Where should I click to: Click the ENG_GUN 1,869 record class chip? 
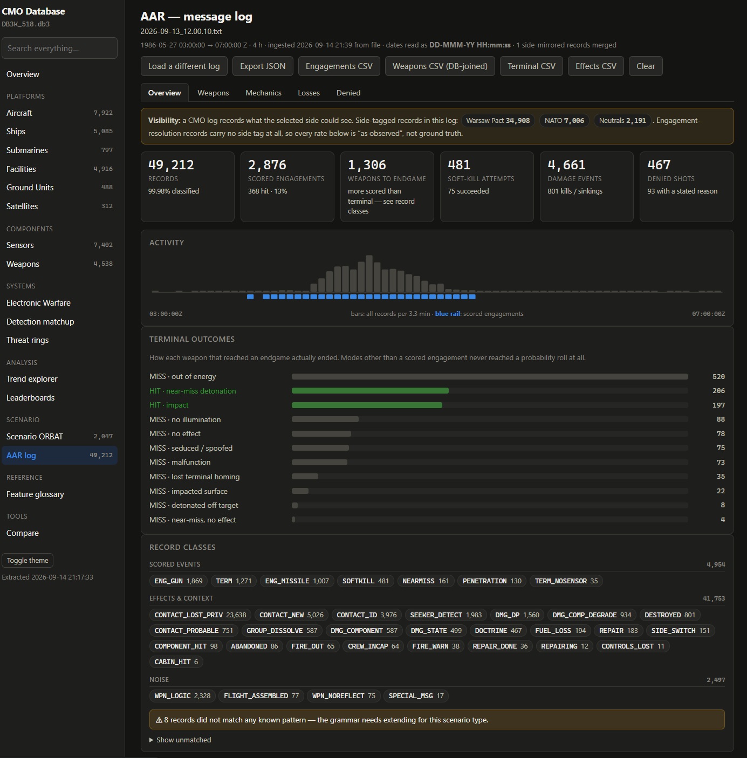(x=179, y=581)
